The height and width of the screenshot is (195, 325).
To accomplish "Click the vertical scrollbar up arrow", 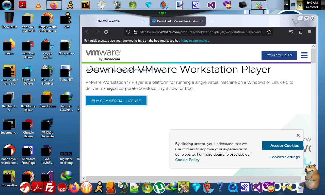I will (313, 46).
